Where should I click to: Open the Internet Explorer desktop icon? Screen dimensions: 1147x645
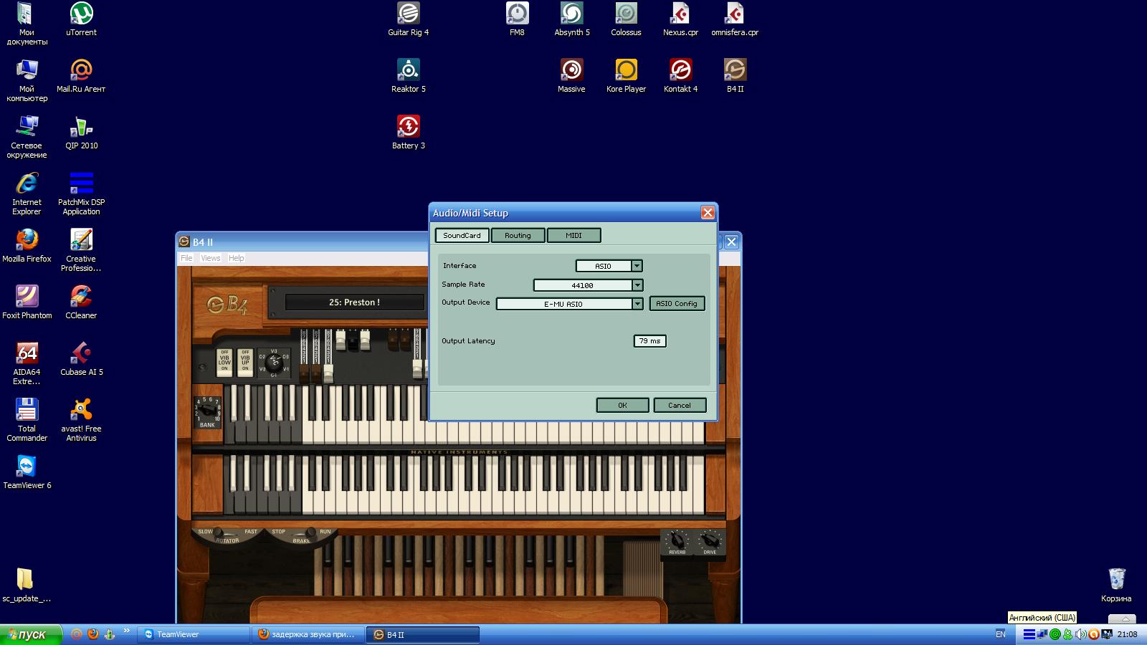click(27, 193)
